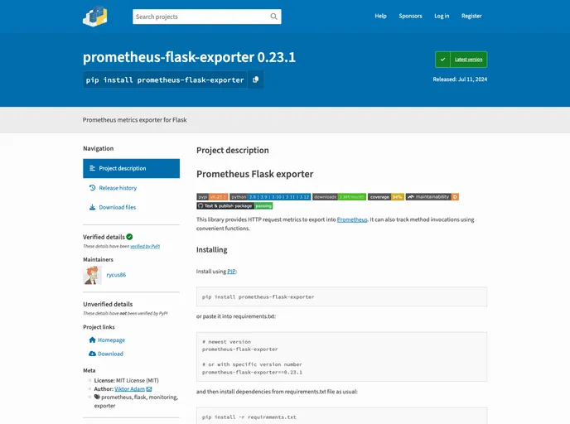Open rycus86 maintainer avatar
Image resolution: width=570 pixels, height=424 pixels.
coord(92,275)
